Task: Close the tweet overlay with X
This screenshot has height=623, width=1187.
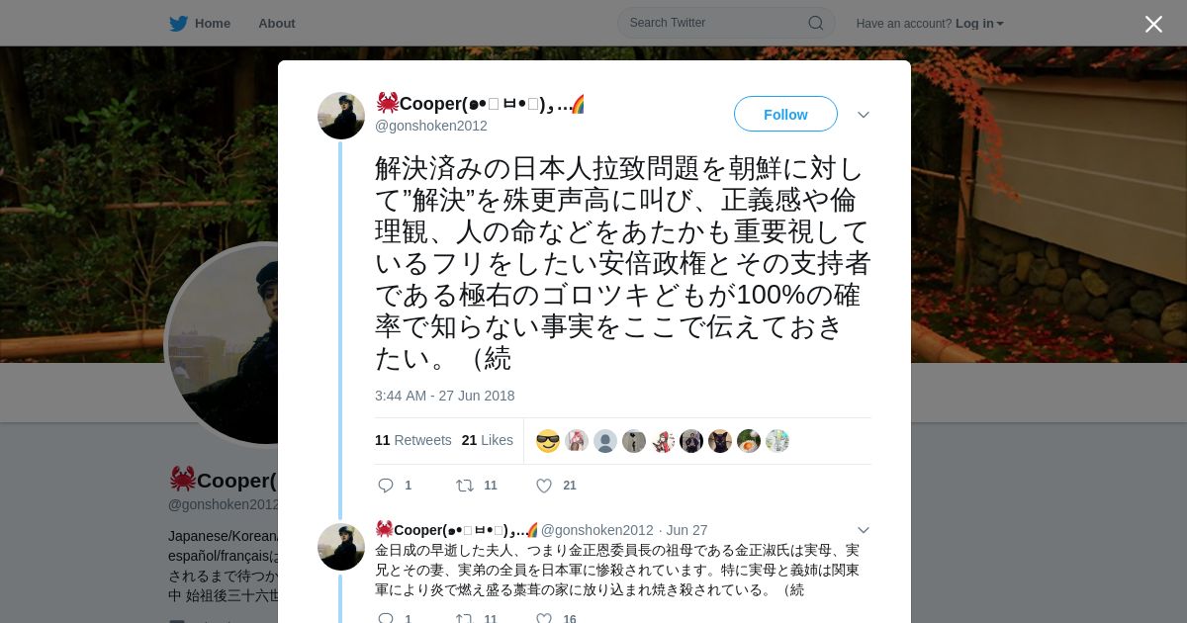Action: 1153,24
